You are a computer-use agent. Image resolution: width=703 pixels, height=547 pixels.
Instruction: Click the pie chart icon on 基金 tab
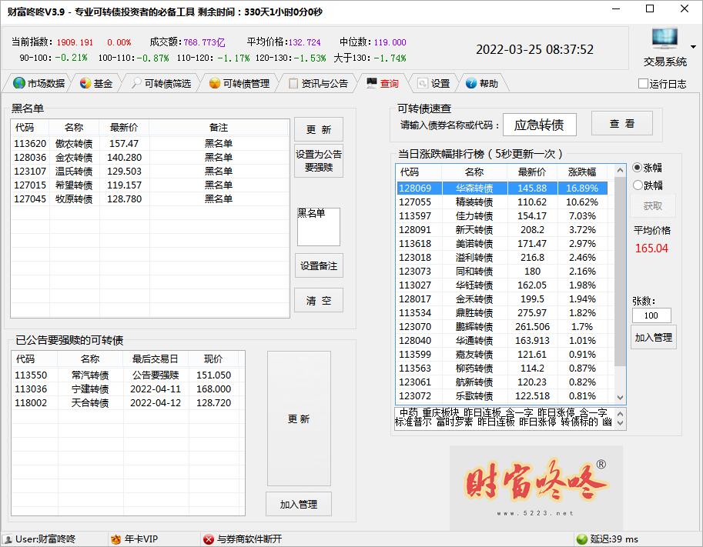85,83
